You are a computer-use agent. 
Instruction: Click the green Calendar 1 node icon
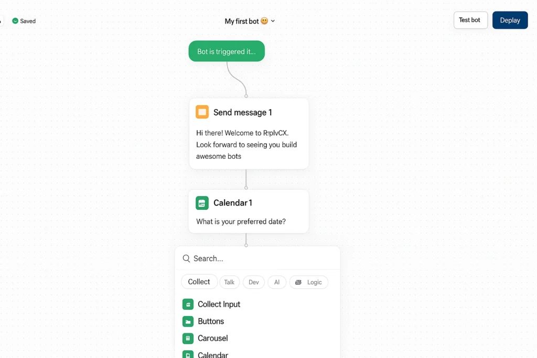202,203
